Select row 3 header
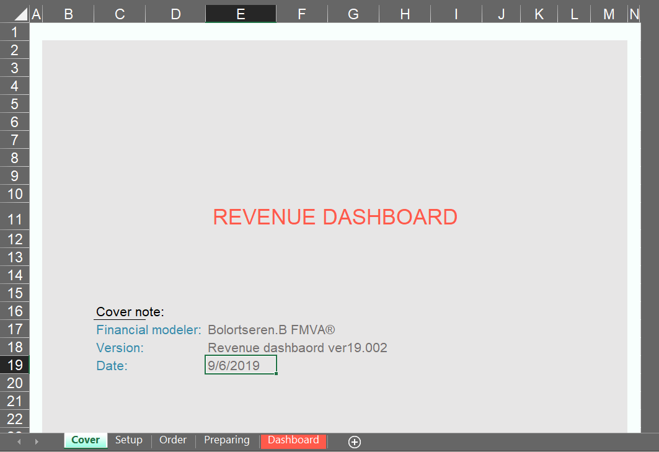The image size is (659, 452). (15, 68)
